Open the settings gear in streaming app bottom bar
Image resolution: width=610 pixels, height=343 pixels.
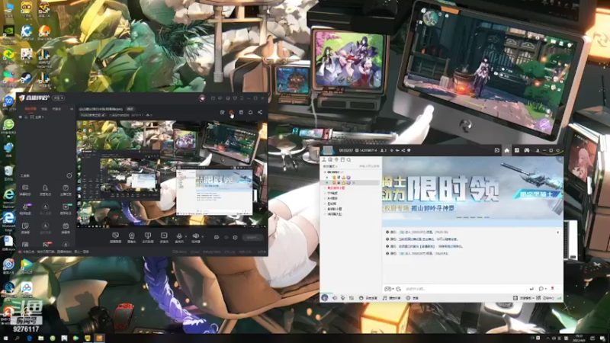click(x=235, y=237)
